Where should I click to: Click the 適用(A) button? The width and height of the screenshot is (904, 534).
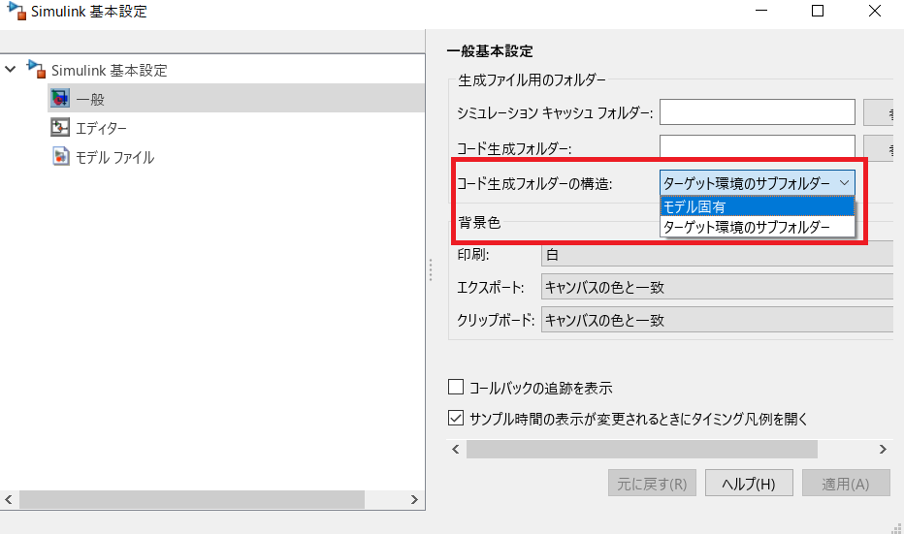(845, 483)
